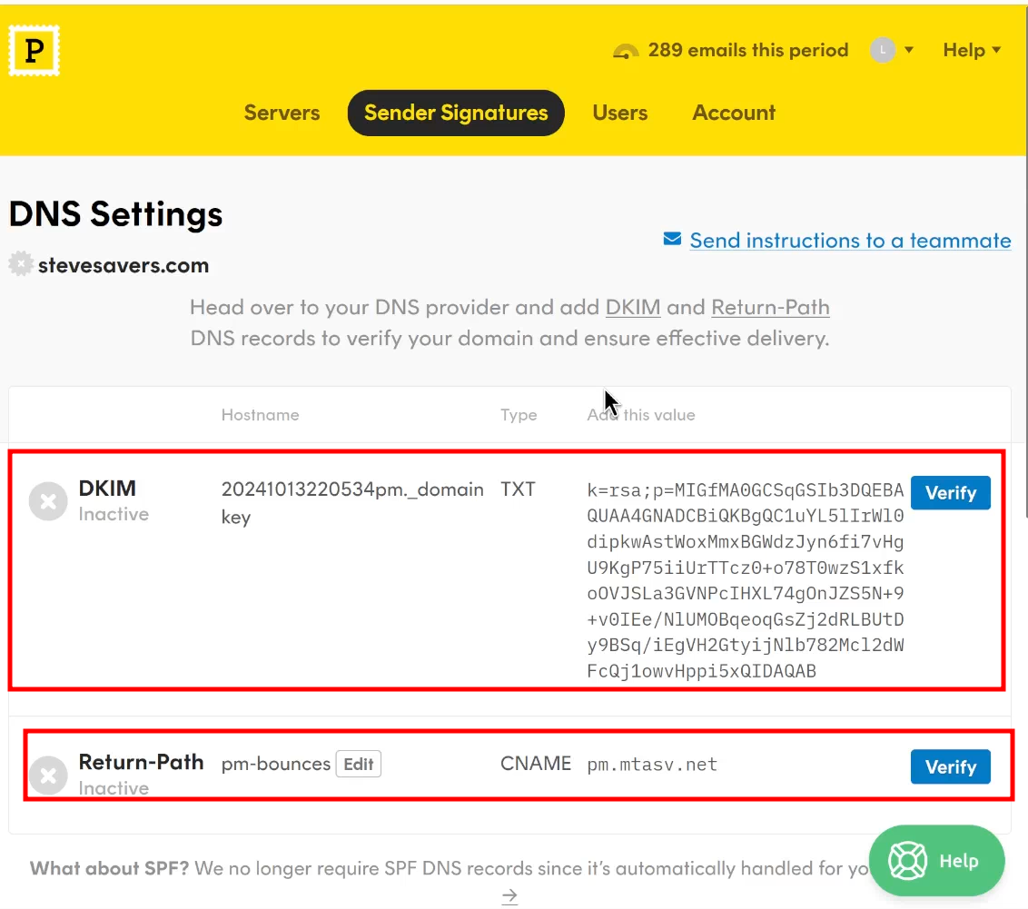Open the Return-Path link in instructions
The image size is (1028, 909).
tap(770, 307)
